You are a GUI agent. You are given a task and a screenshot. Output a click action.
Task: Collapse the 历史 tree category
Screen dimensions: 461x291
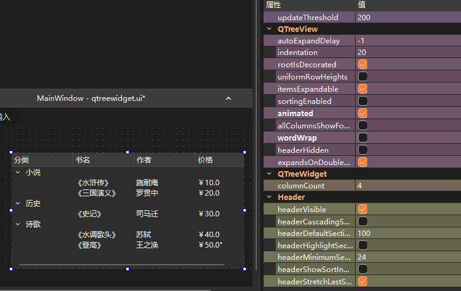[x=17, y=203]
